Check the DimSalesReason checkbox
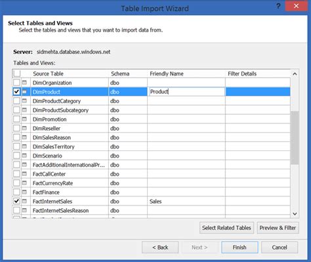311x262 pixels. [16, 137]
